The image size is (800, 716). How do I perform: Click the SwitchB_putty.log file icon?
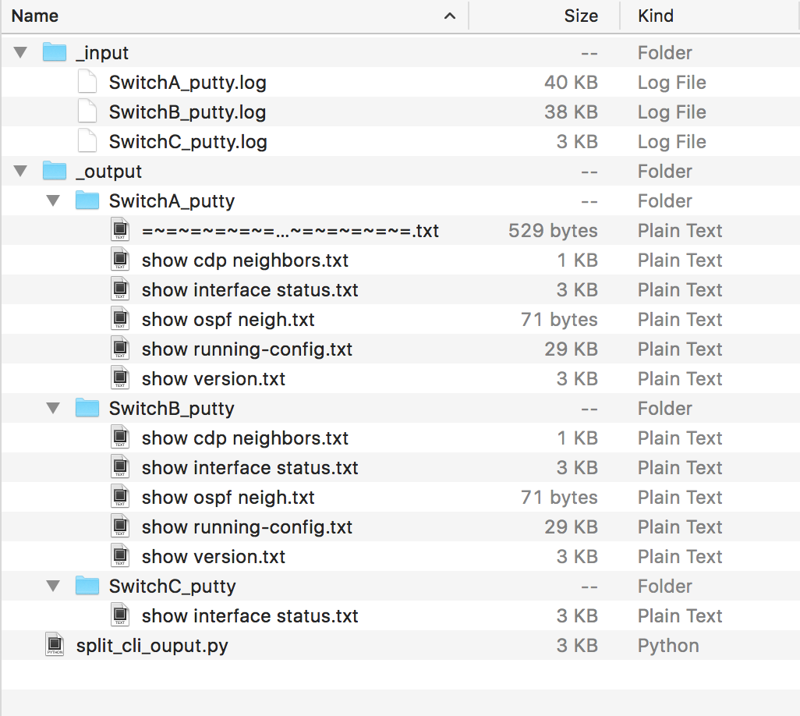[87, 112]
